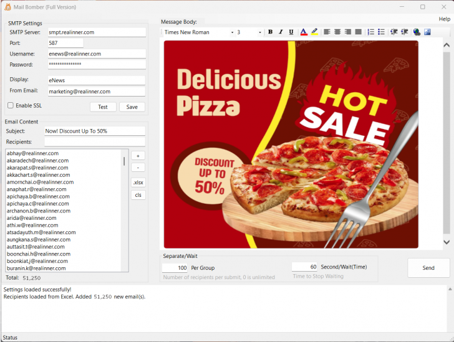Image resolution: width=454 pixels, height=342 pixels.
Task: Toggle bold formatting in message toolbar
Action: pos(270,32)
